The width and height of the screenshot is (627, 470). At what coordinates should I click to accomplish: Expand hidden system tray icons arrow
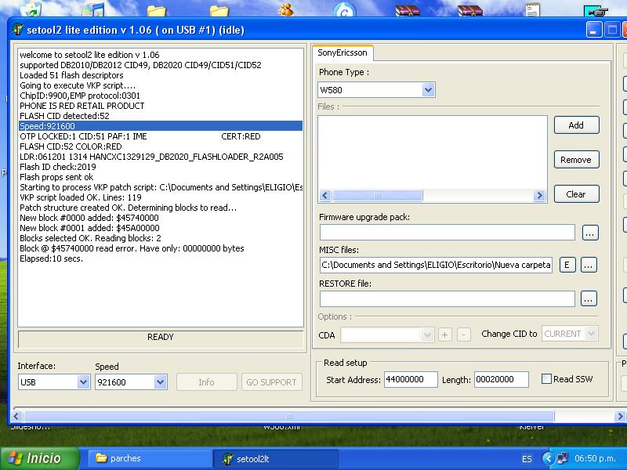[548, 458]
